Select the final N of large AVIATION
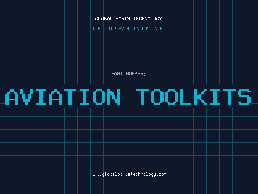 [x=113, y=97]
